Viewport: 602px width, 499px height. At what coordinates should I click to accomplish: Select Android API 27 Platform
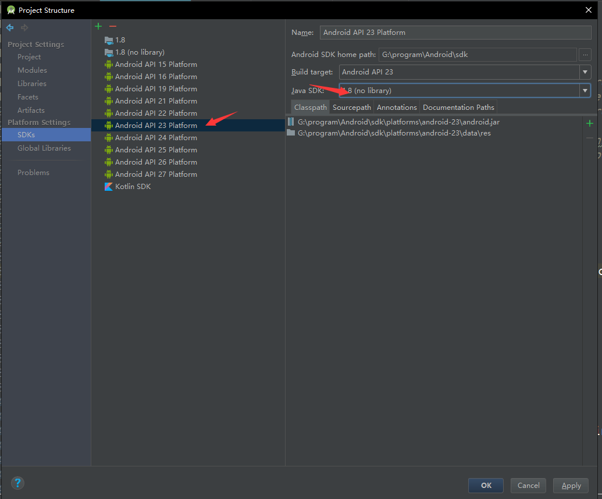click(x=188, y=174)
